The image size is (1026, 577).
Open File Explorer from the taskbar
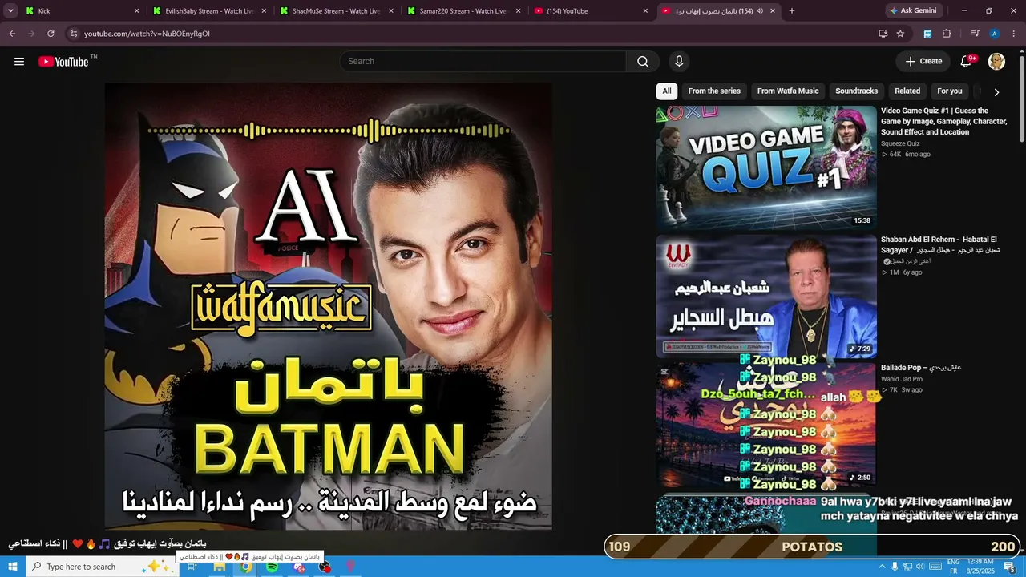click(219, 567)
